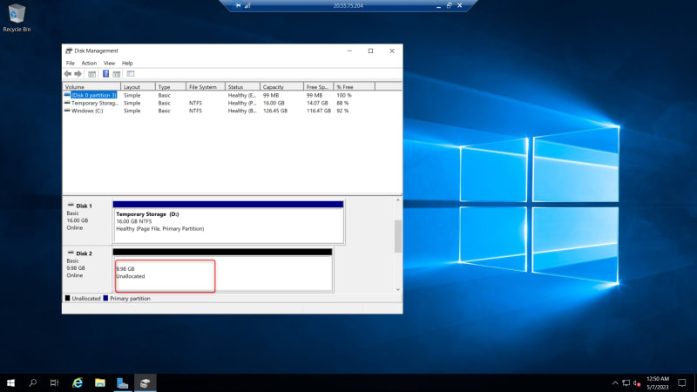
Task: Open File Explorer from the taskbar
Action: (100, 382)
